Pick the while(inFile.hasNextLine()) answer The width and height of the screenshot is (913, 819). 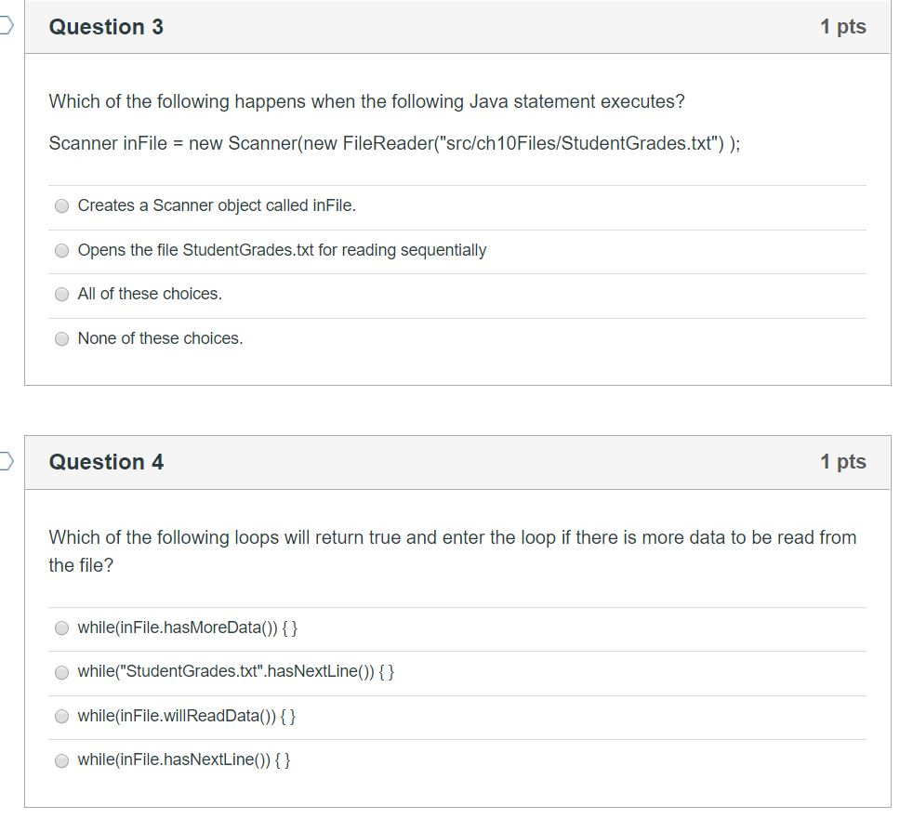point(61,760)
